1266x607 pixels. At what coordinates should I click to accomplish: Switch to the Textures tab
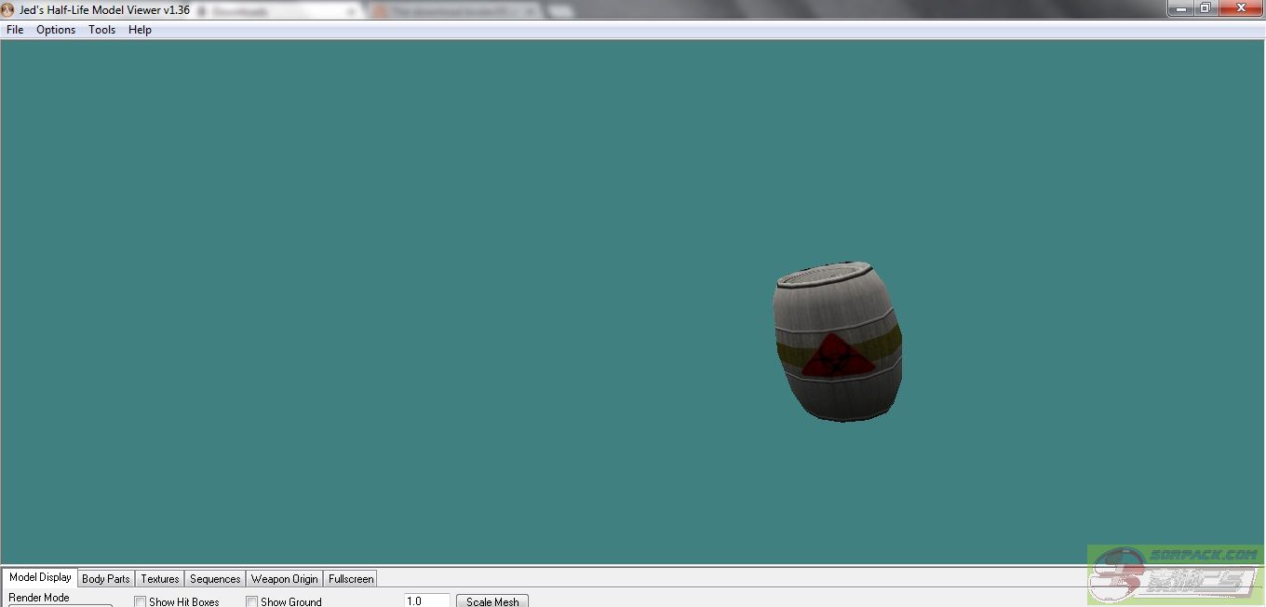pos(160,579)
